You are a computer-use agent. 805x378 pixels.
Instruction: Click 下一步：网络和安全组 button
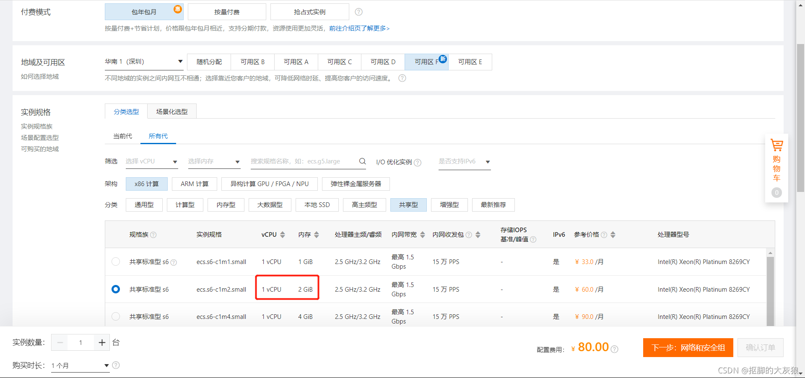(x=688, y=348)
